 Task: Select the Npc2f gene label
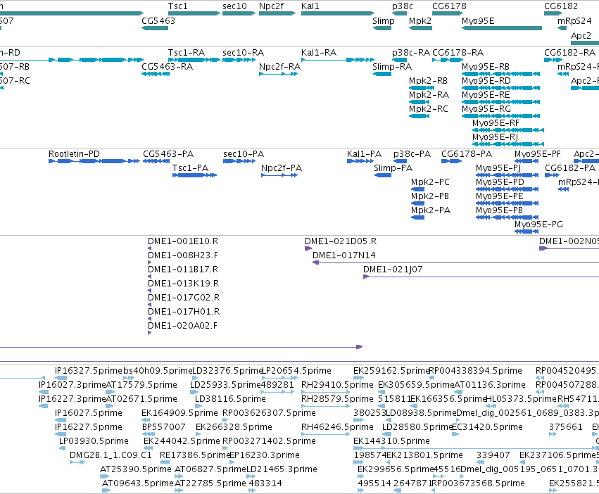point(271,6)
